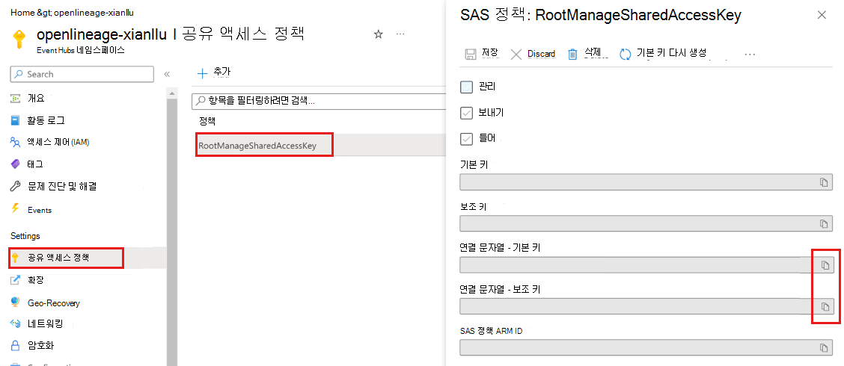Click 기본 키 다시 생성 regenerate button
844x366 pixels.
click(663, 53)
